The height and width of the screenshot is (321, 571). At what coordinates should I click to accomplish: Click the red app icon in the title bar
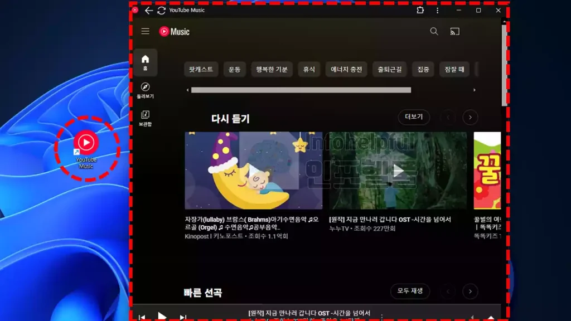(x=135, y=10)
